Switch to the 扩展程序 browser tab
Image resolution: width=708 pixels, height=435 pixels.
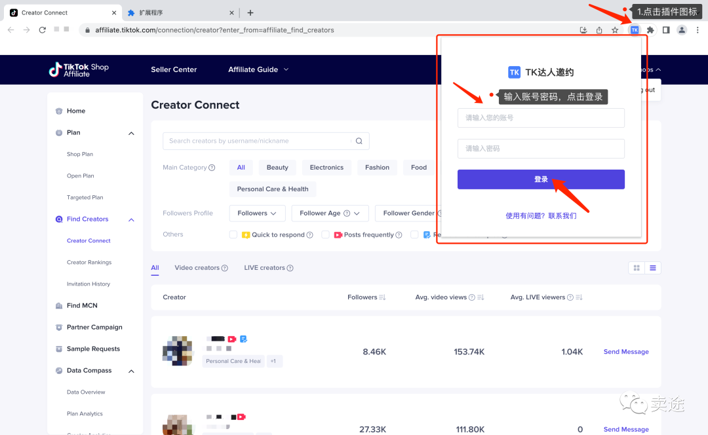181,12
